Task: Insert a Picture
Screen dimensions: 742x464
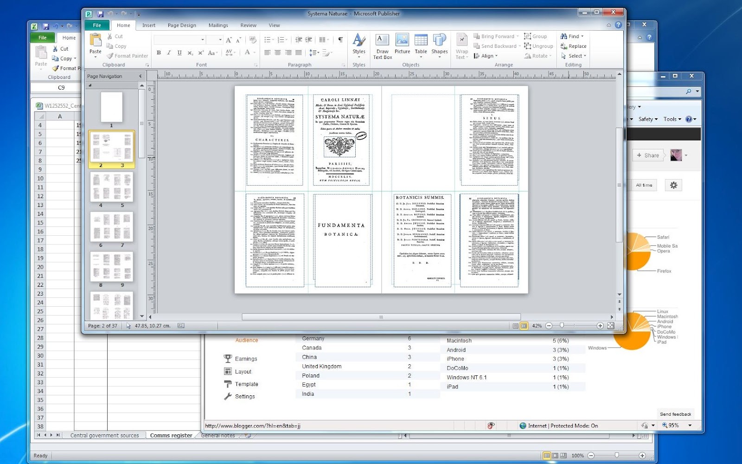Action: point(403,44)
